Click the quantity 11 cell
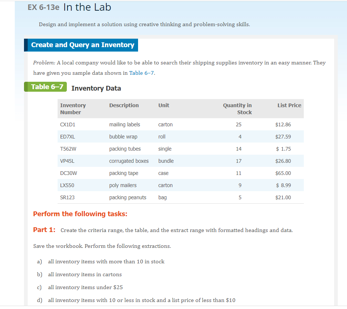 238,173
